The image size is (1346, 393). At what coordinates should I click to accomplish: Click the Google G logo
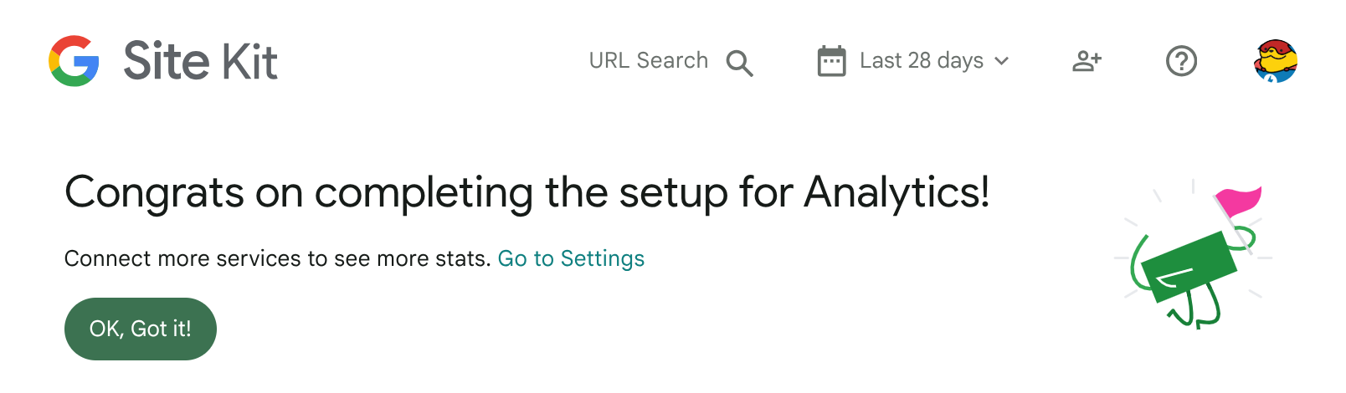(x=74, y=61)
